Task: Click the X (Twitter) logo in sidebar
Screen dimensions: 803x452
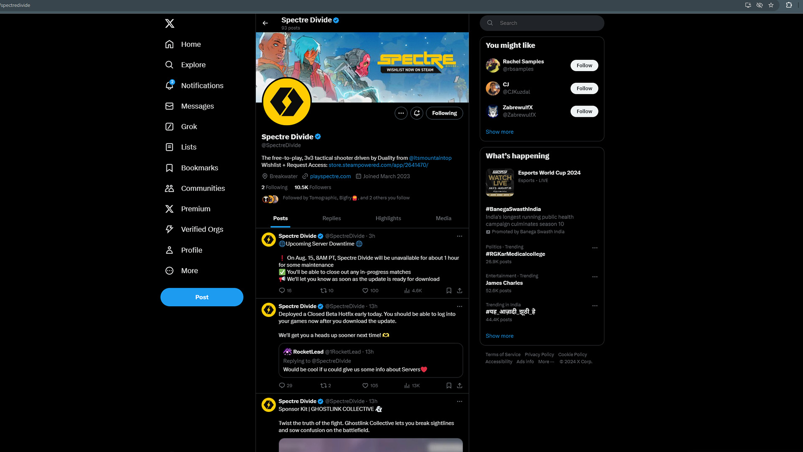Action: coord(169,23)
